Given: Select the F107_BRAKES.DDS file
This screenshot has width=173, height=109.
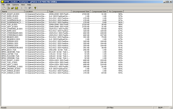Looking at the screenshot, I should pyautogui.click(x=10, y=37).
